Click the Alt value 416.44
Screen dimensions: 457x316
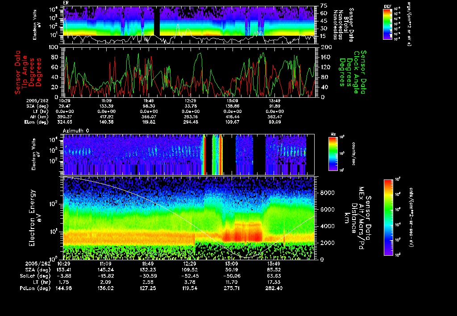(x=233, y=116)
